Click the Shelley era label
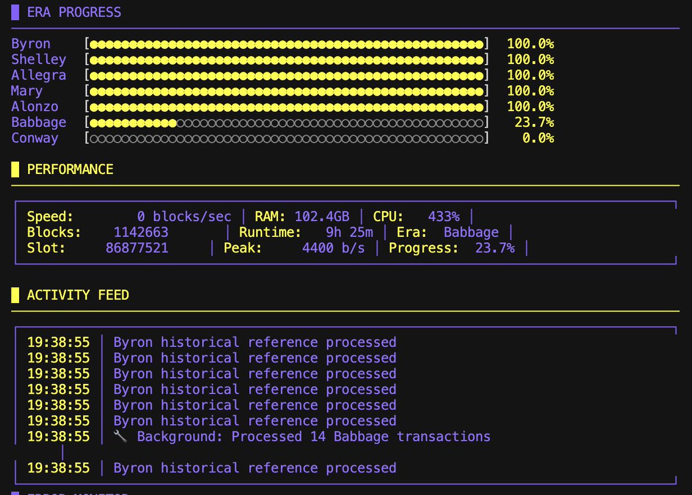The image size is (692, 495). coord(39,59)
